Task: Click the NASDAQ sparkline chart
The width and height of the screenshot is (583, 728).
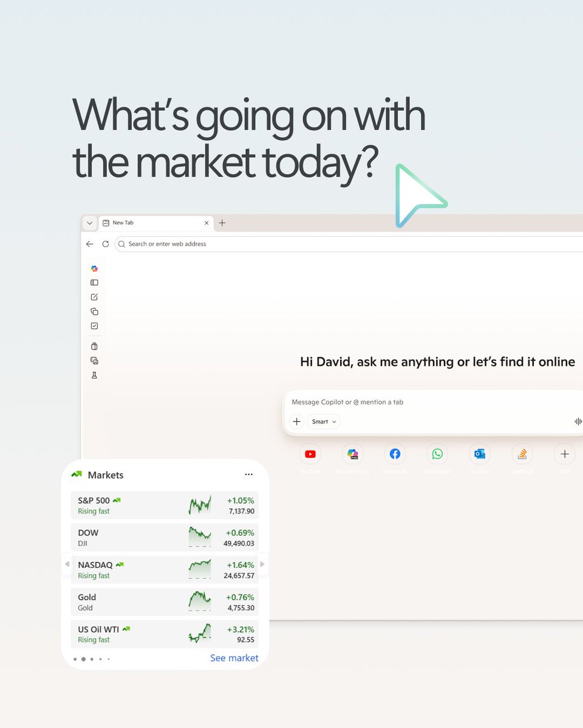Action: (200, 570)
